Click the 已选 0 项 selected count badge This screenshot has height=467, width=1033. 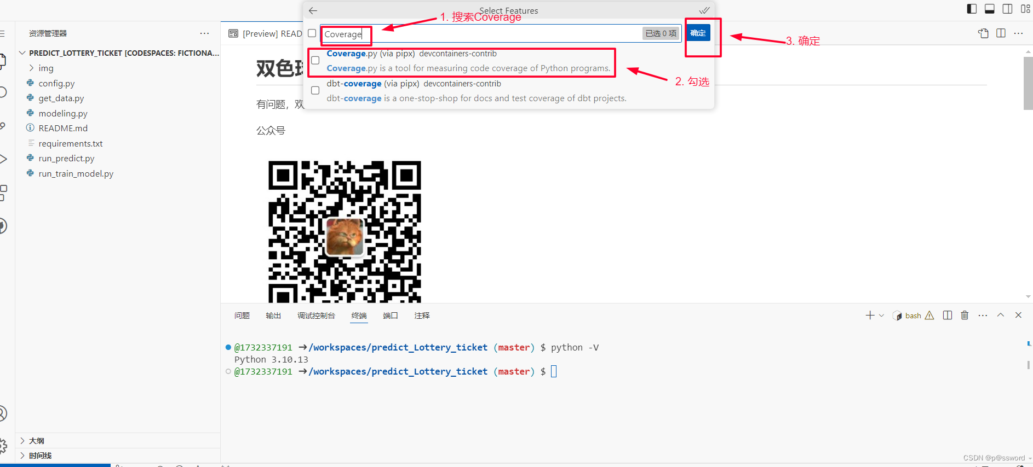coord(661,33)
